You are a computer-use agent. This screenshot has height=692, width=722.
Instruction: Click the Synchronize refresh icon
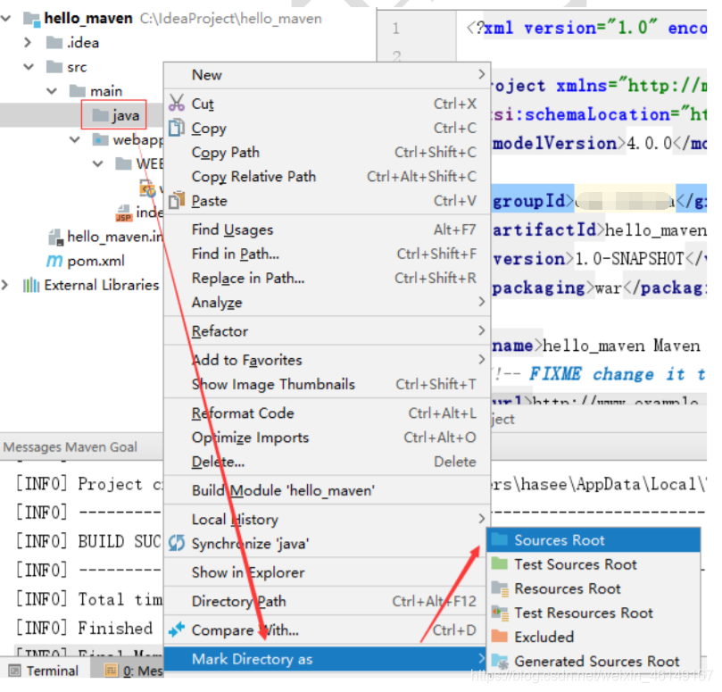coord(177,543)
